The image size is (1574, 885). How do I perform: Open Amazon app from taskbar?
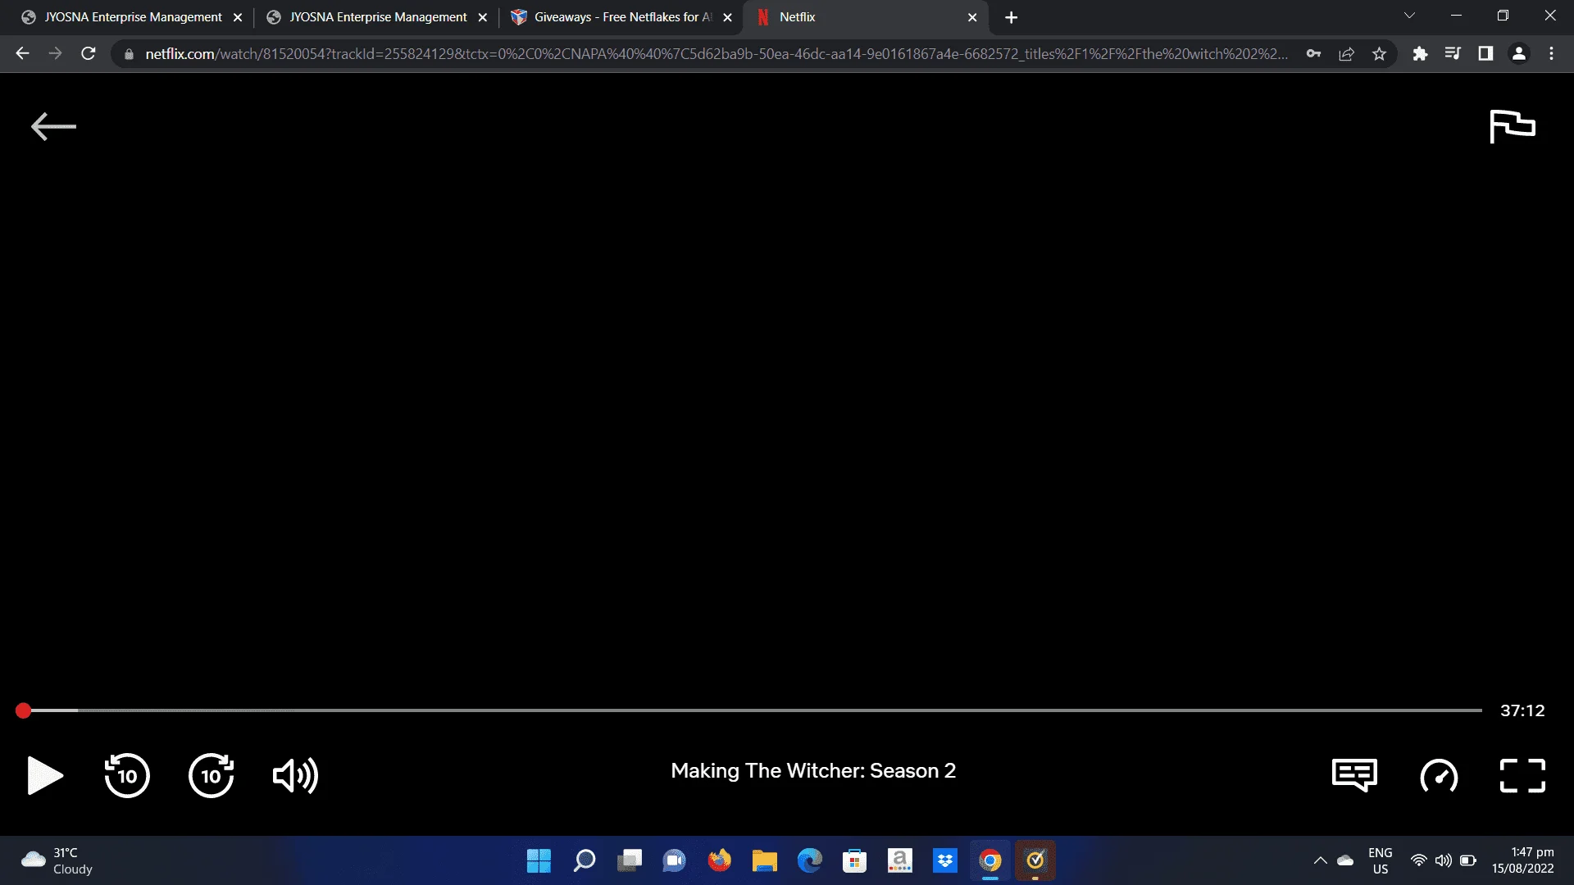(899, 860)
